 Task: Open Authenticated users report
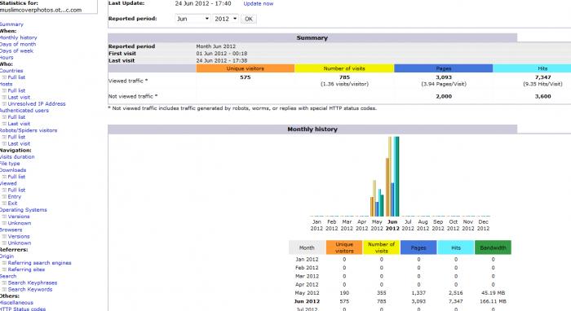click(24, 111)
